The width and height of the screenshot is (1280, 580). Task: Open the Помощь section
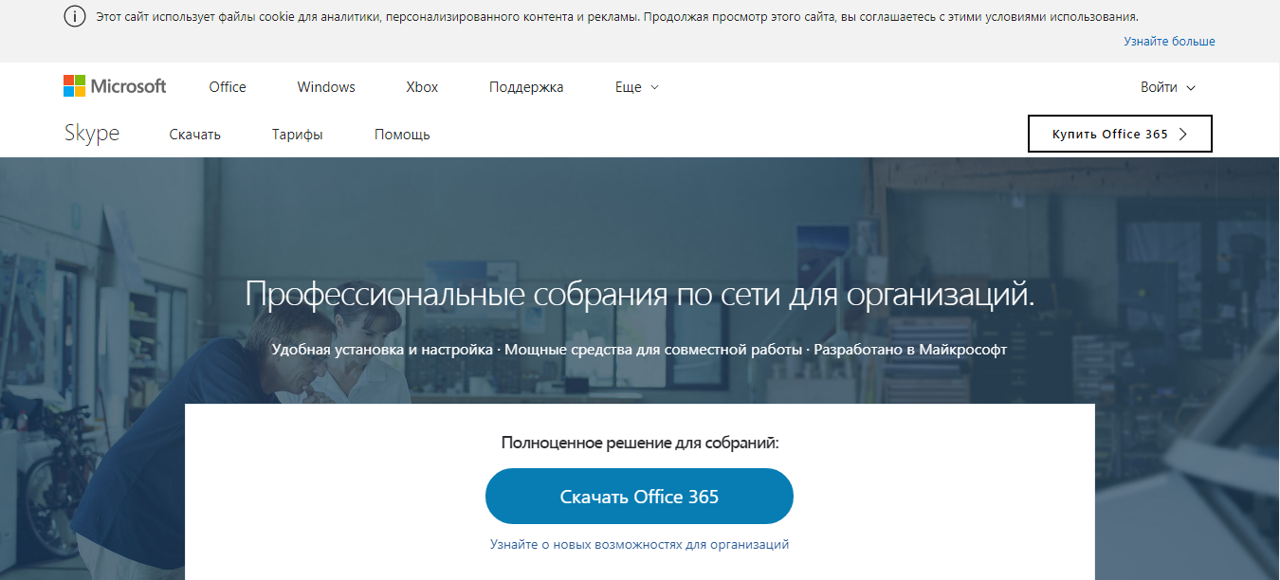(401, 134)
